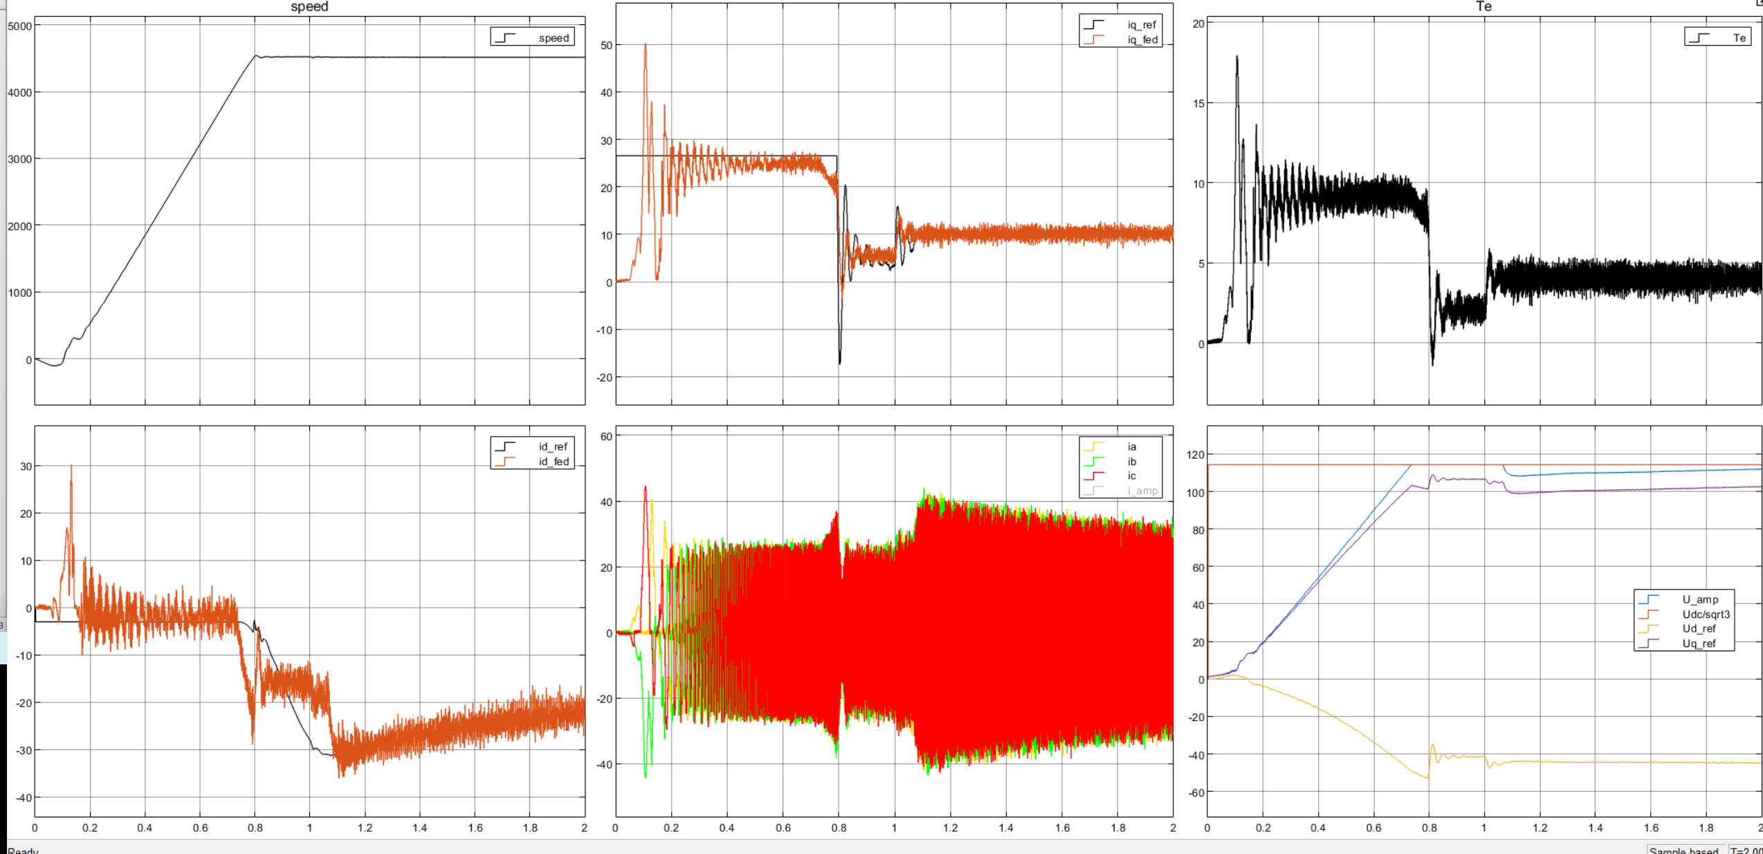This screenshot has width=1763, height=854.
Task: Click the id_ref black step icon
Action: [x=505, y=446]
